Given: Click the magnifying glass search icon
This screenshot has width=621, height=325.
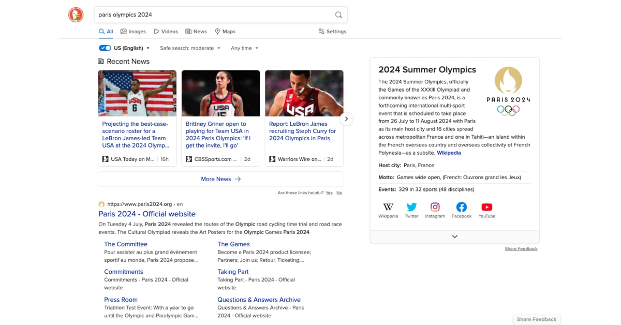Looking at the screenshot, I should pos(338,15).
